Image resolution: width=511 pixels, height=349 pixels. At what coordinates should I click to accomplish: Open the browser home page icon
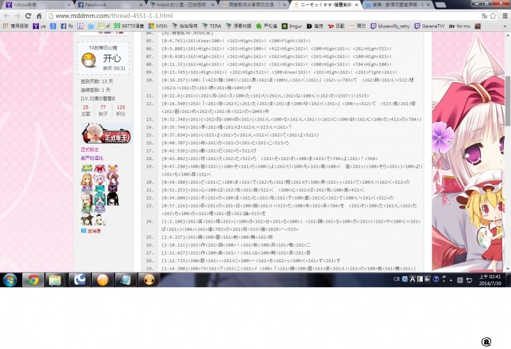point(39,15)
